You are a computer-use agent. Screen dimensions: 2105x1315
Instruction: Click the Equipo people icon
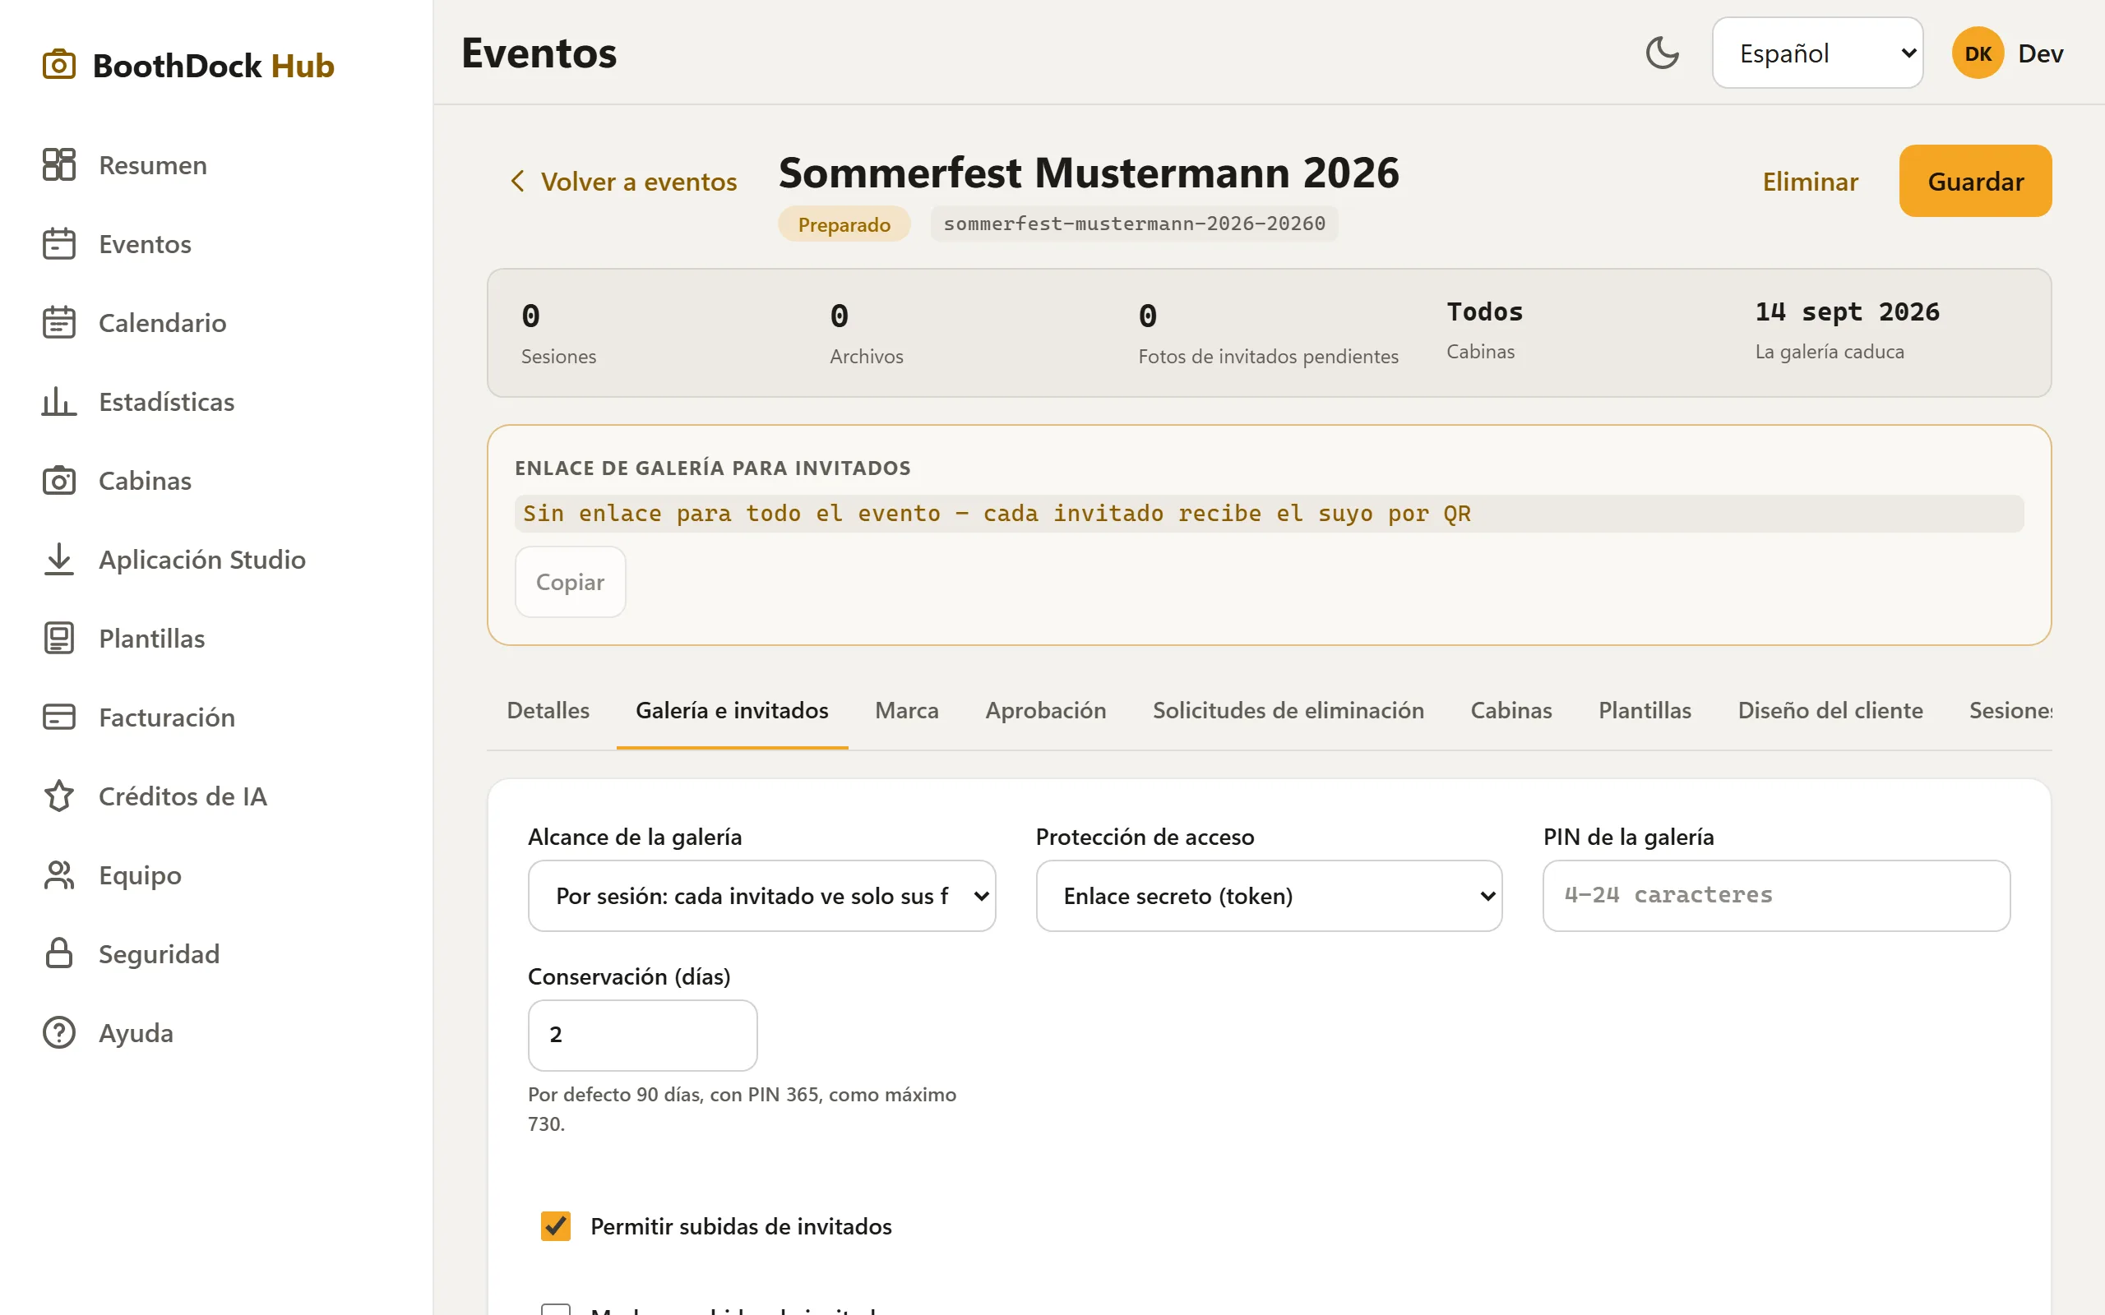point(59,875)
